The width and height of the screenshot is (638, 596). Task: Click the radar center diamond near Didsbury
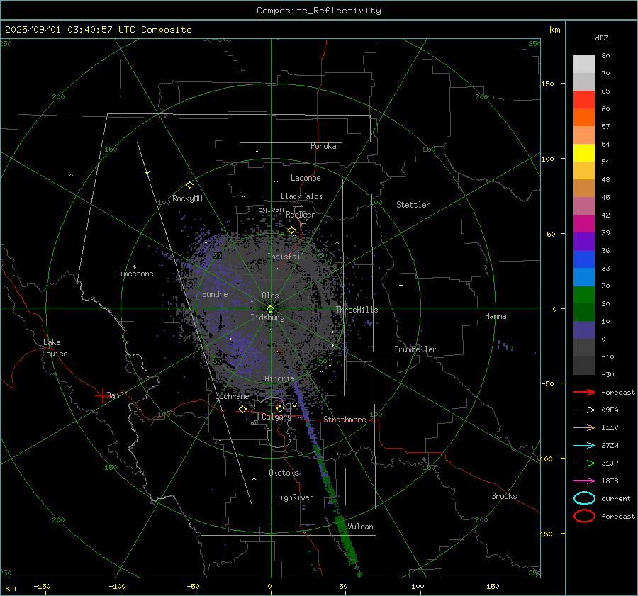click(270, 309)
